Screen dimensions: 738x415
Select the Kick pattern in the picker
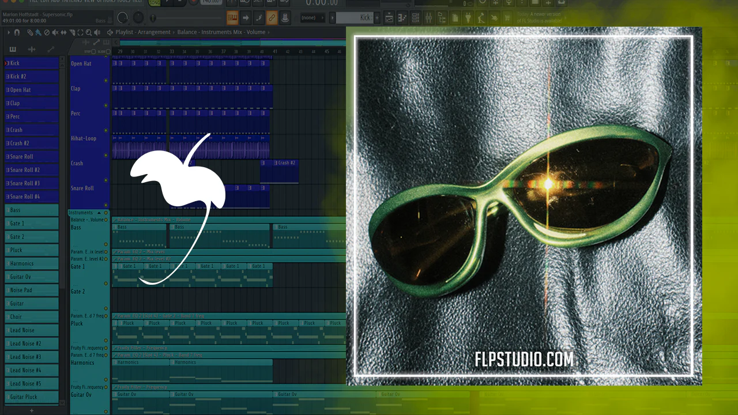32,63
